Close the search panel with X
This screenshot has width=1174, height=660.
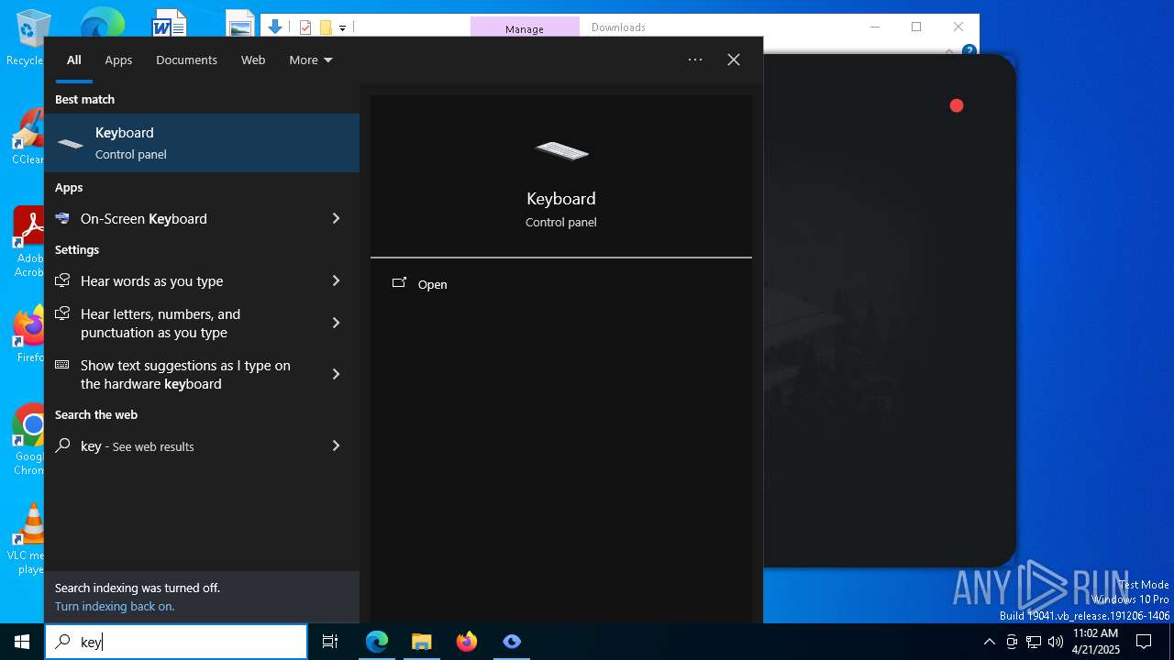pyautogui.click(x=734, y=60)
